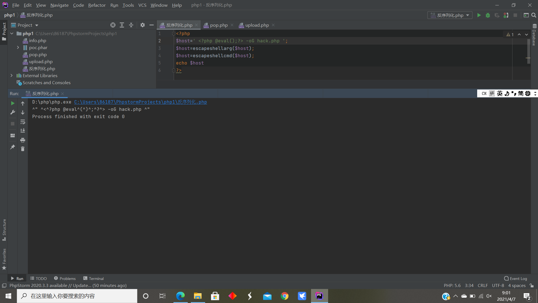Image resolution: width=538 pixels, height=303 pixels.
Task: Open Google Chrome from the taskbar
Action: [285, 296]
